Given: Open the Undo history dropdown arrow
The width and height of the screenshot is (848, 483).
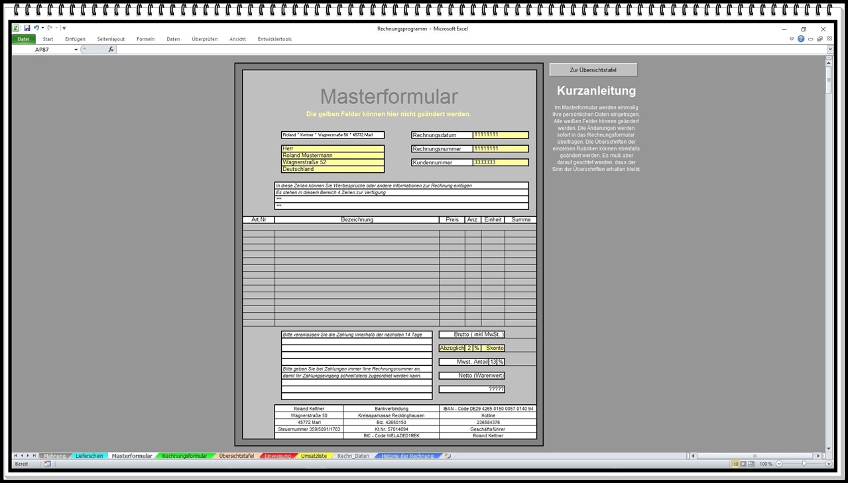Looking at the screenshot, I should pyautogui.click(x=42, y=28).
